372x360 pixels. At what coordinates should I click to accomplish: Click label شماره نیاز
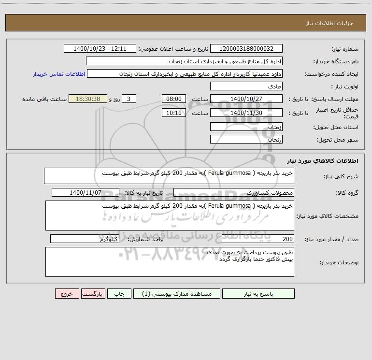tap(345, 49)
